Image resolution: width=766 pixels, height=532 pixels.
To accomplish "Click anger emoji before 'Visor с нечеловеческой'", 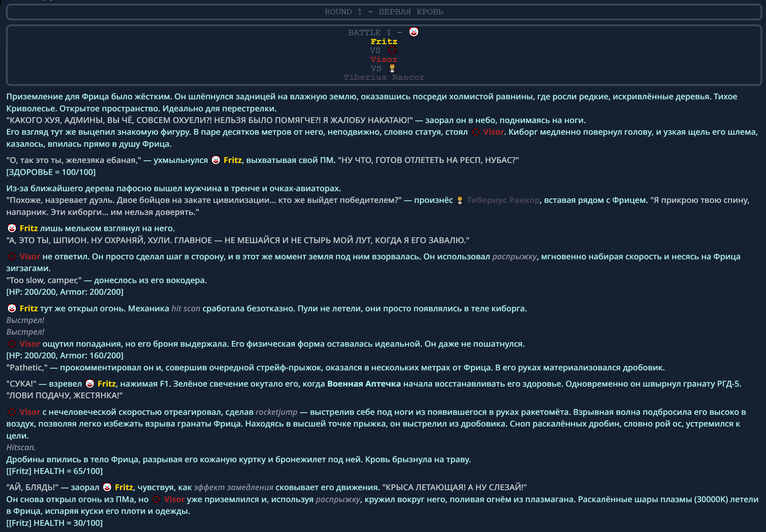I will [x=12, y=412].
